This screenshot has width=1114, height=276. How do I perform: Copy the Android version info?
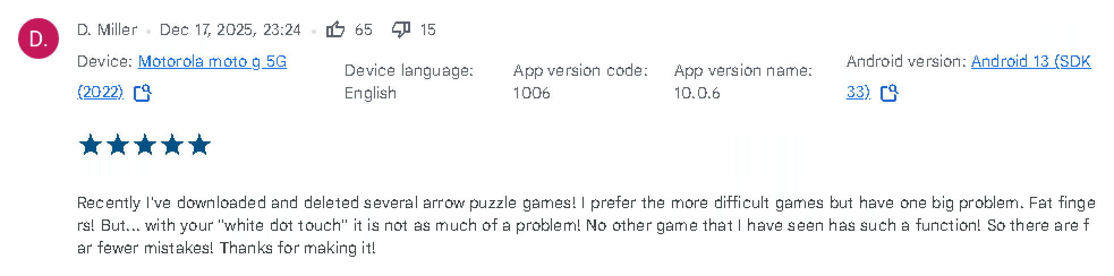[x=889, y=93]
